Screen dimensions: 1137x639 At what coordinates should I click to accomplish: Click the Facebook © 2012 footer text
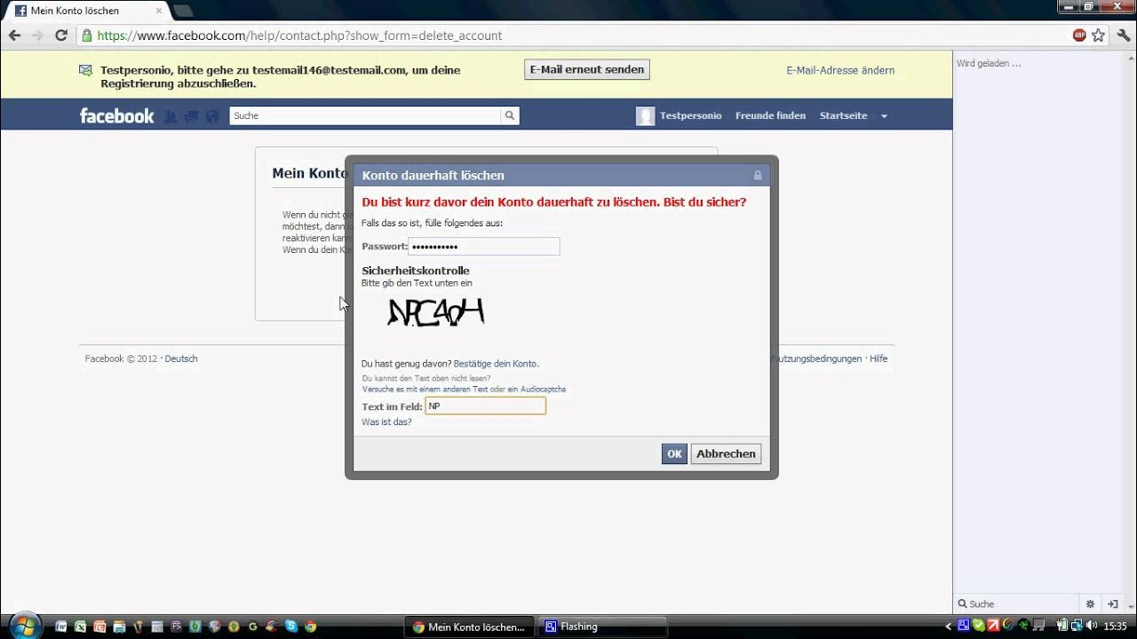pyautogui.click(x=121, y=359)
